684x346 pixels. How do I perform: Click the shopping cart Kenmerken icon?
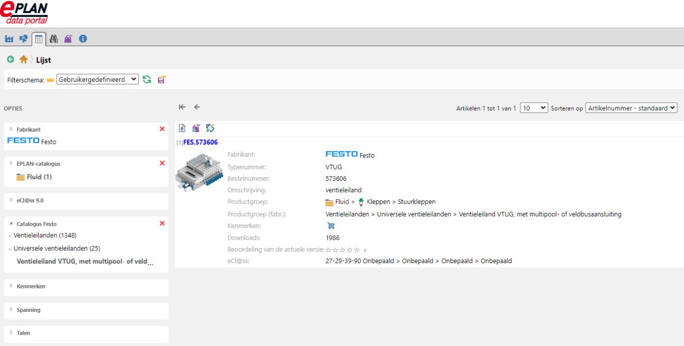pyautogui.click(x=331, y=226)
